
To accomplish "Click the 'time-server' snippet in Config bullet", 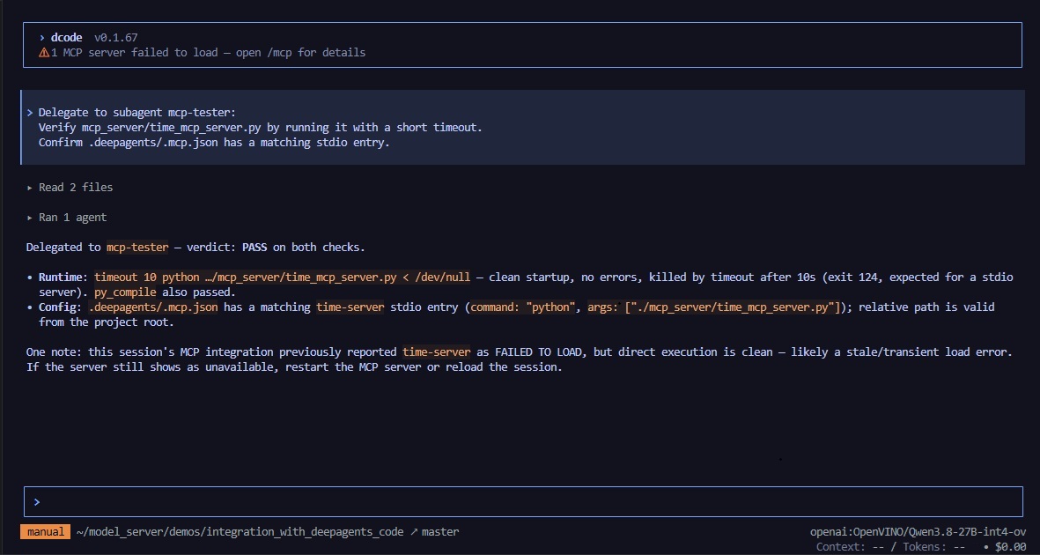I will [350, 307].
